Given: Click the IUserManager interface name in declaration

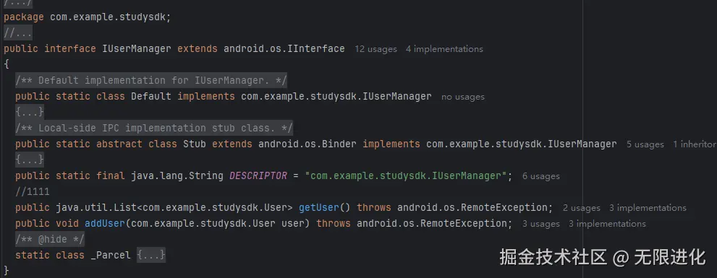Looking at the screenshot, I should pos(137,49).
